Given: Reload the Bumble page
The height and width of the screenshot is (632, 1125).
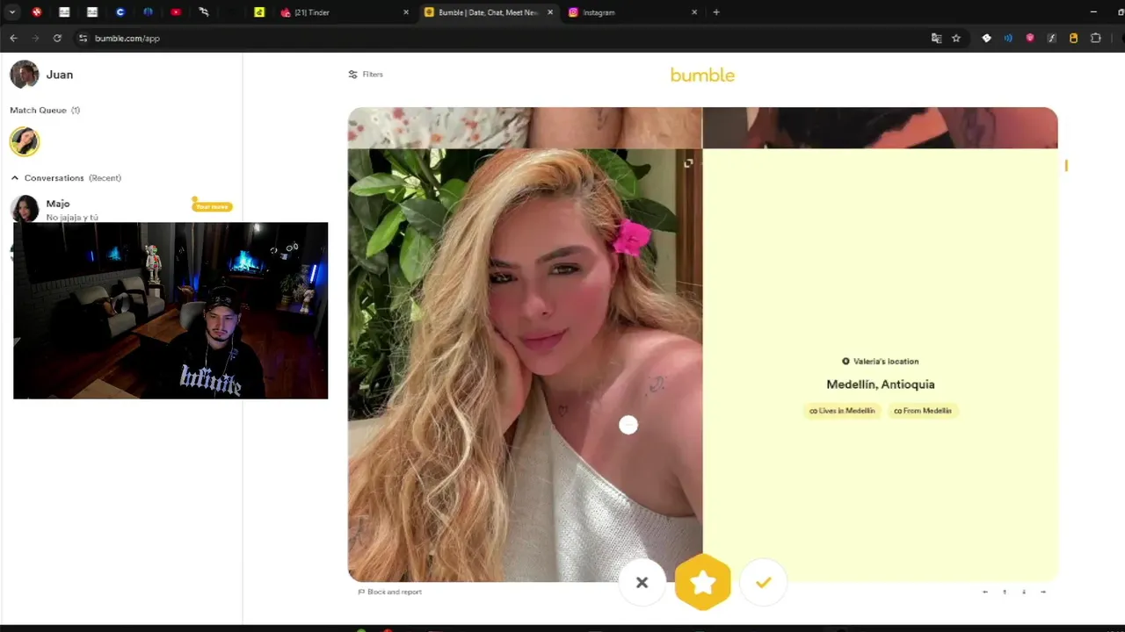Looking at the screenshot, I should tap(57, 38).
